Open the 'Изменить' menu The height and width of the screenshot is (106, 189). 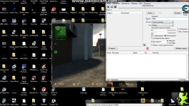point(116,3)
